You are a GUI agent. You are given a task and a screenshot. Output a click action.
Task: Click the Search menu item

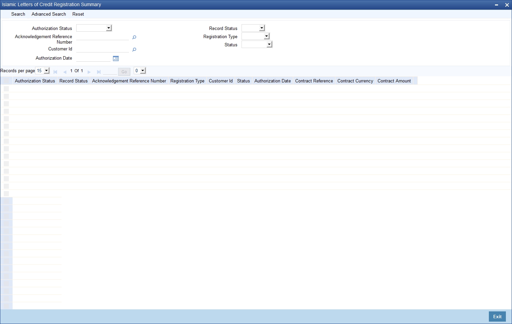[18, 14]
